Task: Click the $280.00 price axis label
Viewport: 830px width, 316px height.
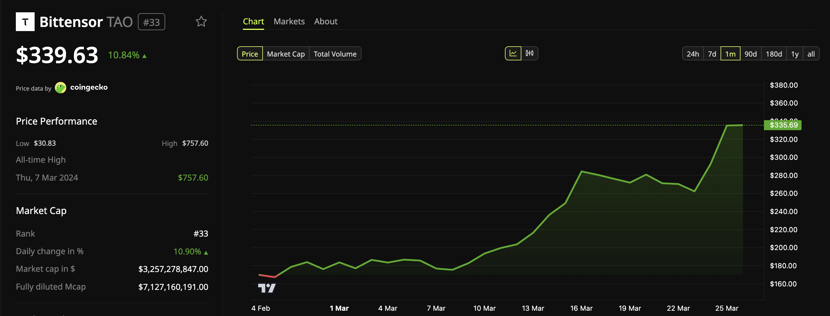Action: 784,175
